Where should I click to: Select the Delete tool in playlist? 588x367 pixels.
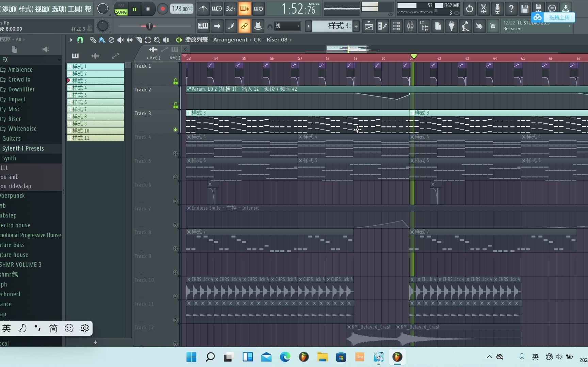point(111,40)
